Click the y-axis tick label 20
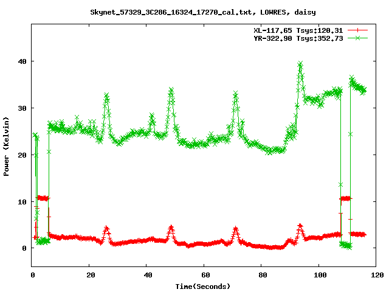 (22, 155)
